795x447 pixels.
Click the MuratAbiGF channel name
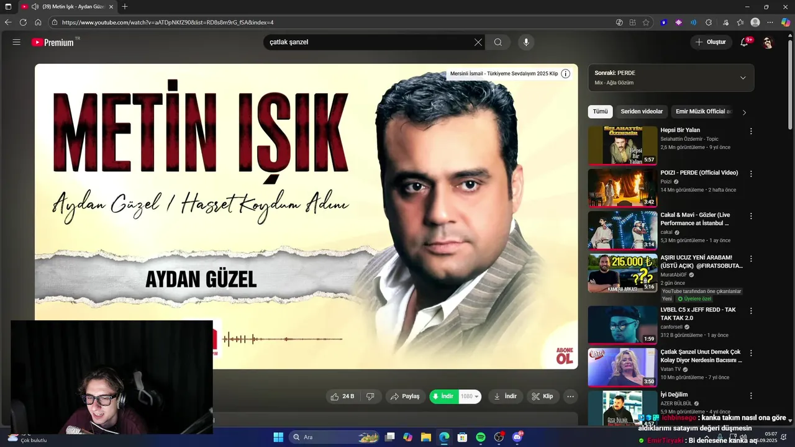(x=674, y=274)
